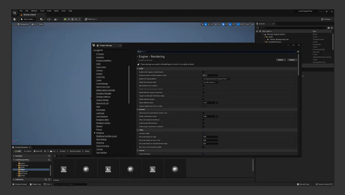Screen dimensions: 345x195
Task: Toggle surface snapping icon in viewport
Action: click(x=219, y=24)
